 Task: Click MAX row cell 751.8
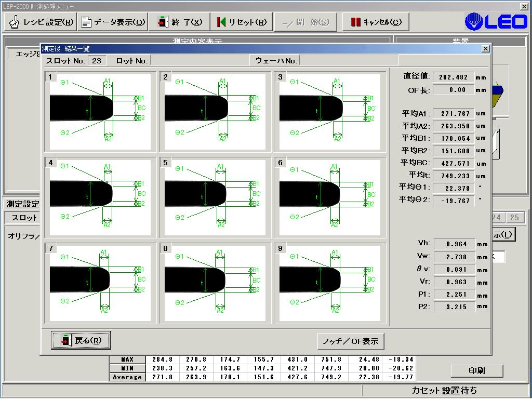(x=331, y=360)
